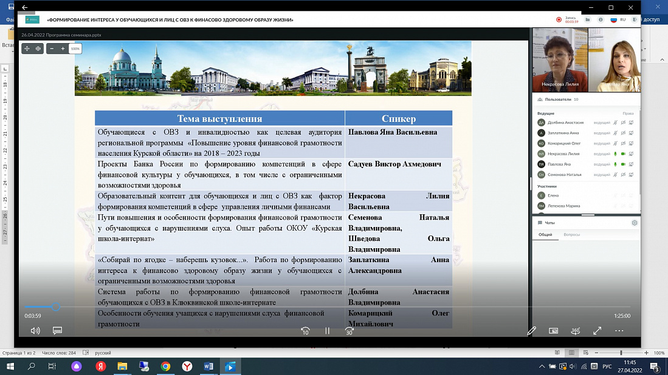The height and width of the screenshot is (375, 668).
Task: Open the player's more options menu
Action: coord(619,330)
